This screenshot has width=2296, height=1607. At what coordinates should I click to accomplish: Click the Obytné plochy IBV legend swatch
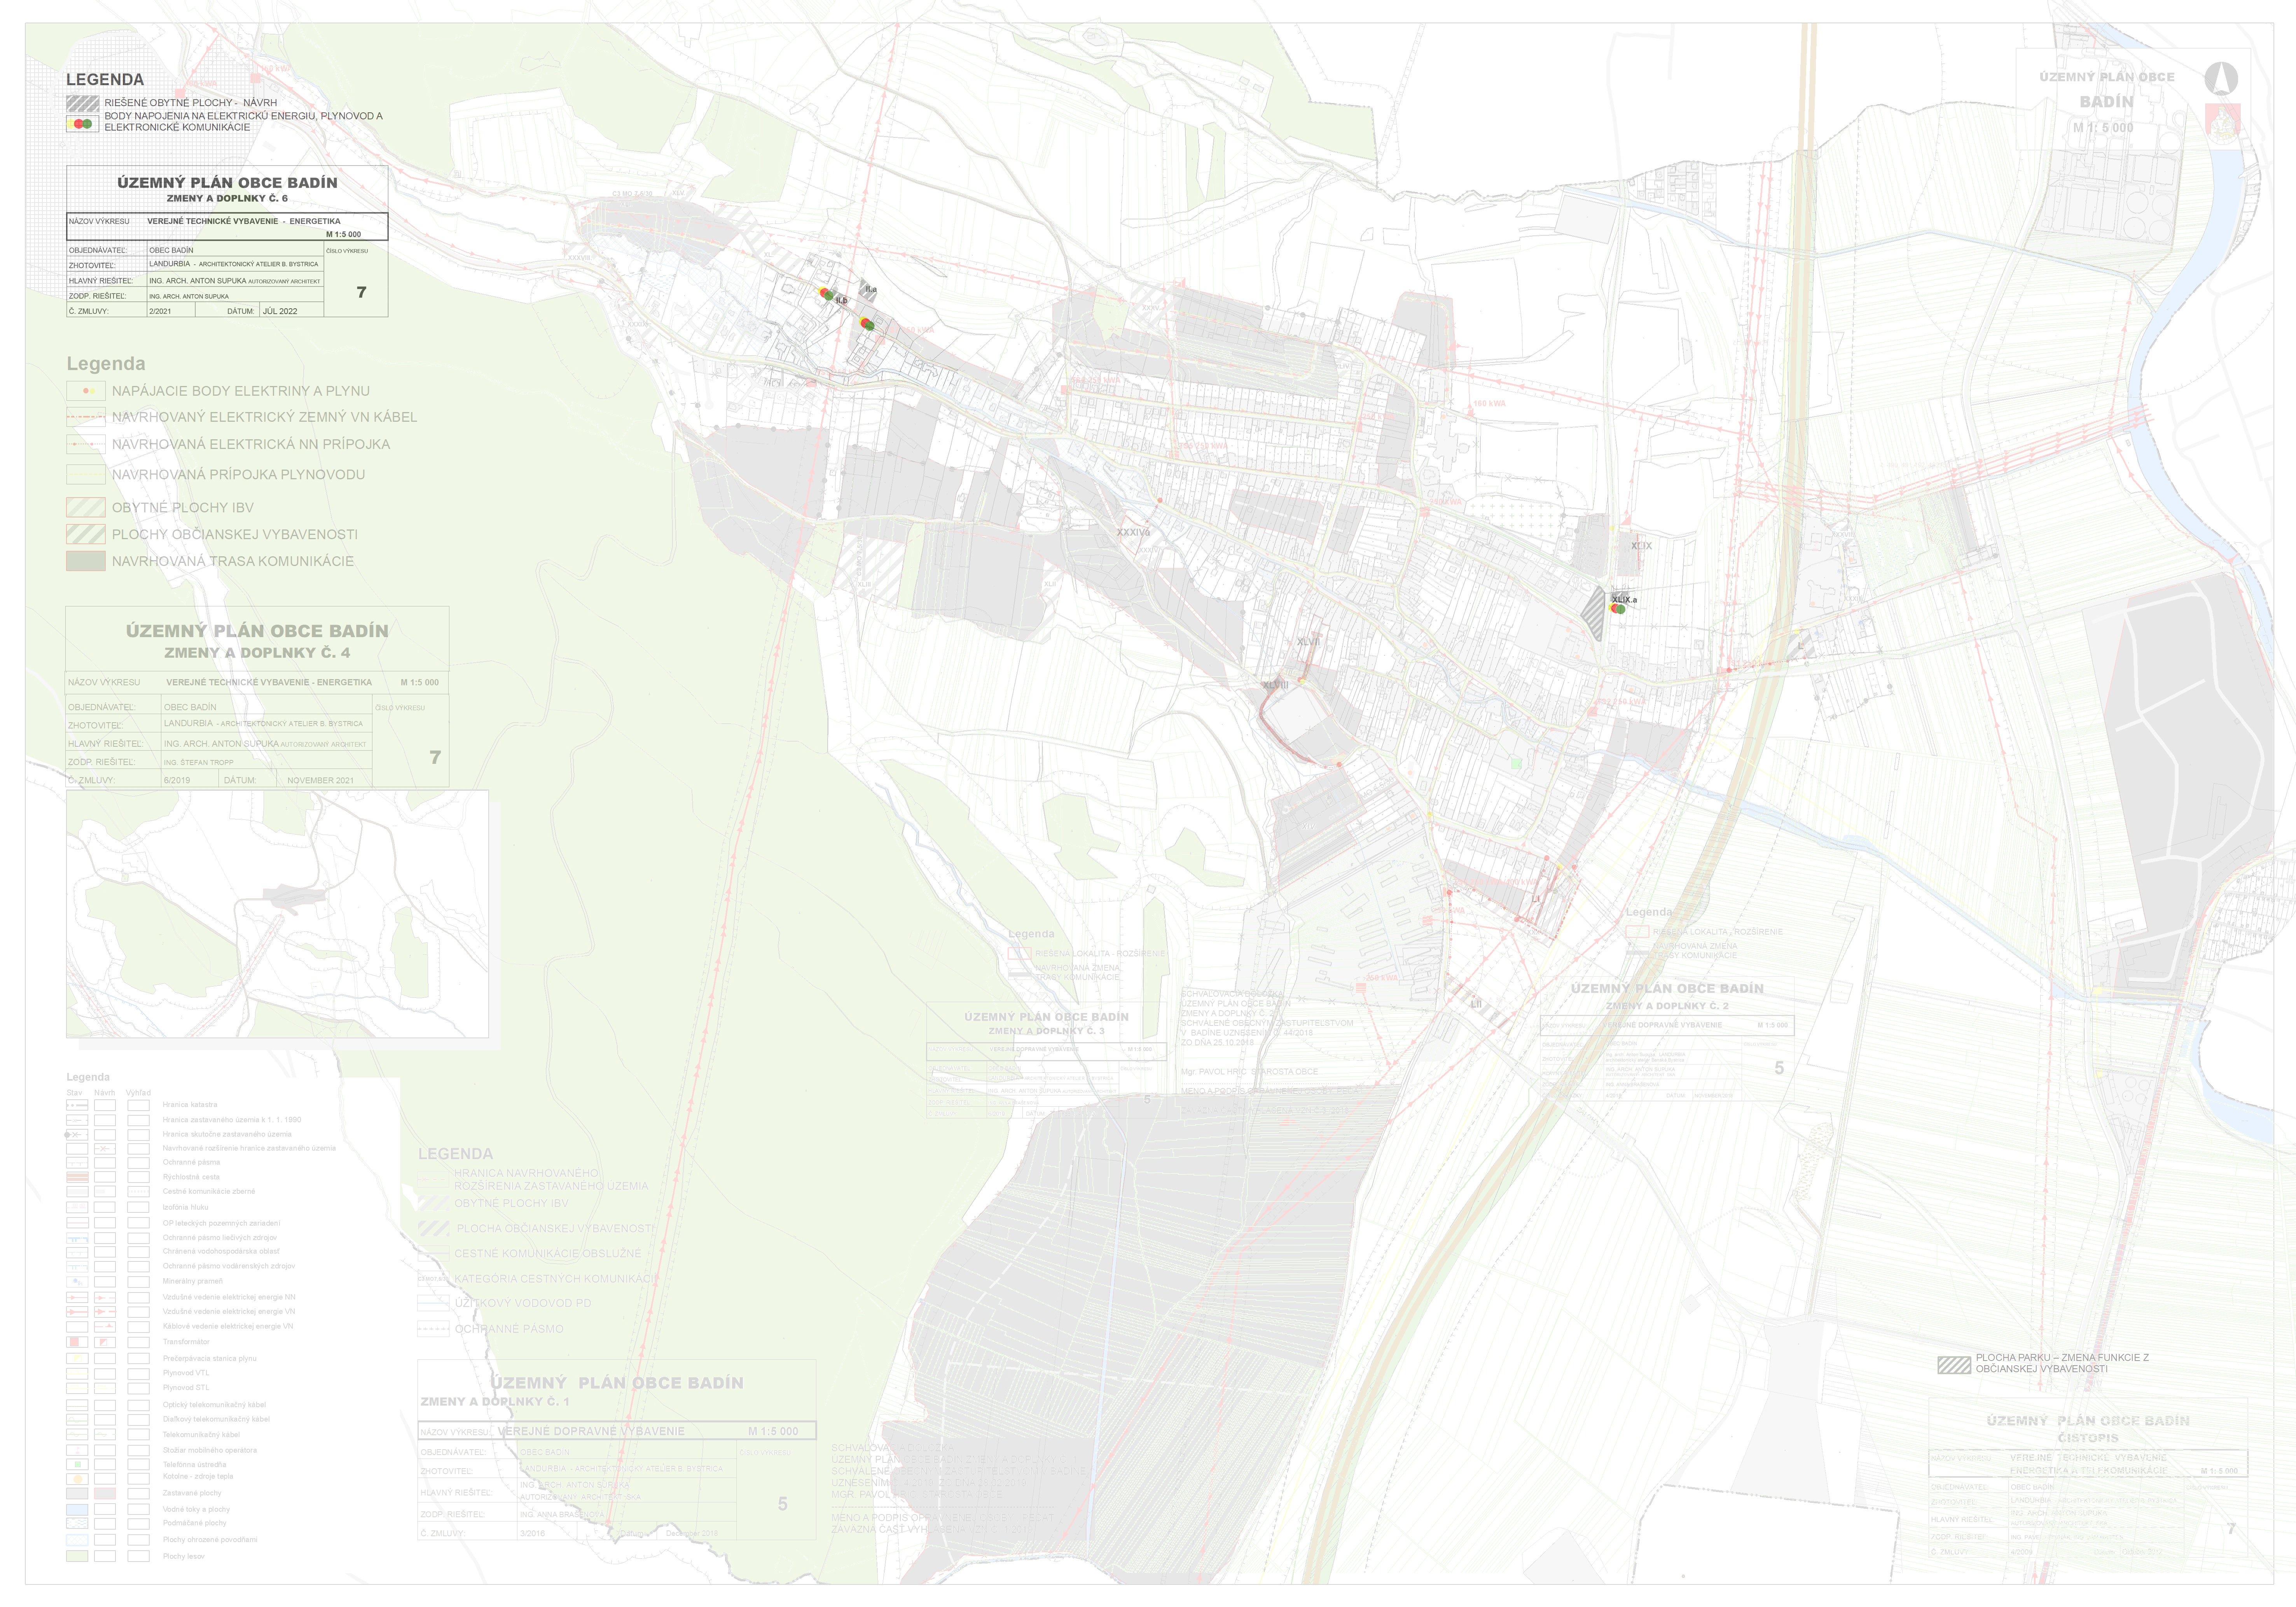[x=86, y=507]
